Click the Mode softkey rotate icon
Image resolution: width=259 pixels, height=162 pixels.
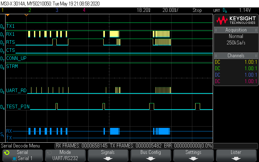[x=50, y=153]
